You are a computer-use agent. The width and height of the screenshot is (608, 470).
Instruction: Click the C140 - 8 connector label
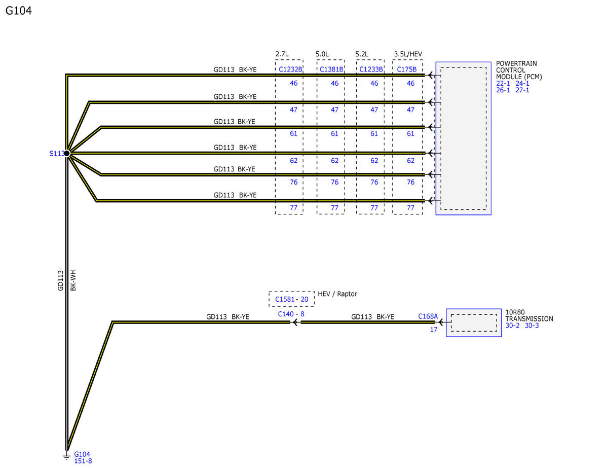pyautogui.click(x=291, y=314)
